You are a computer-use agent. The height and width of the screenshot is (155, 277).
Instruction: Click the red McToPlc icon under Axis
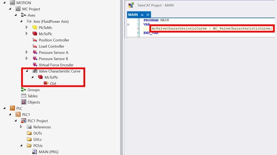pyautogui.click(x=35, y=34)
